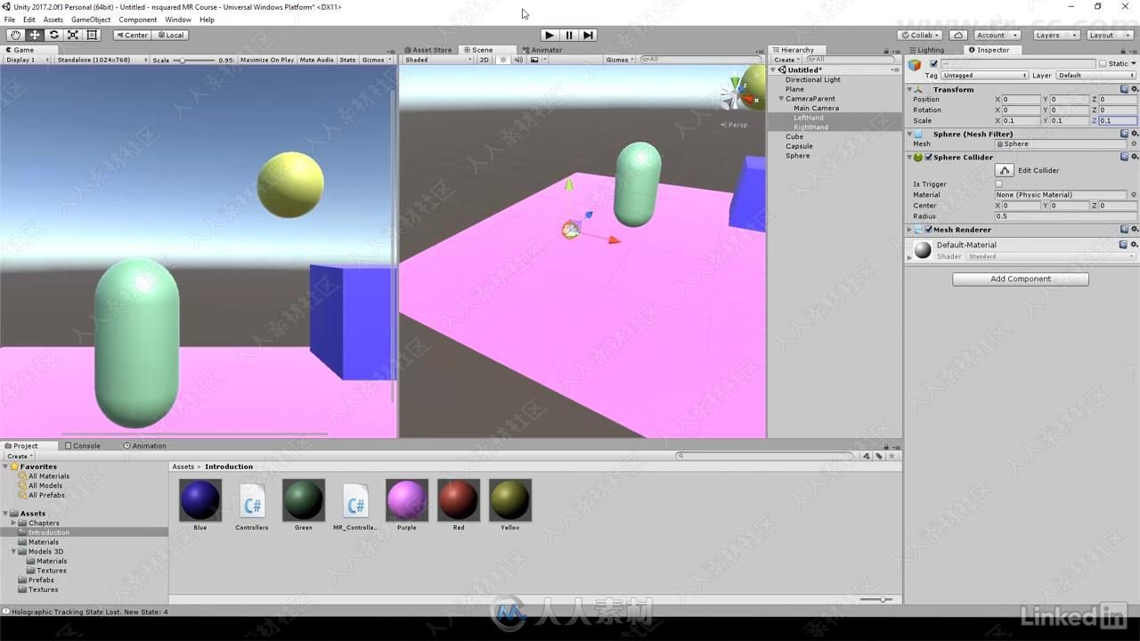Enable the Is Trigger checkbox

[999, 184]
